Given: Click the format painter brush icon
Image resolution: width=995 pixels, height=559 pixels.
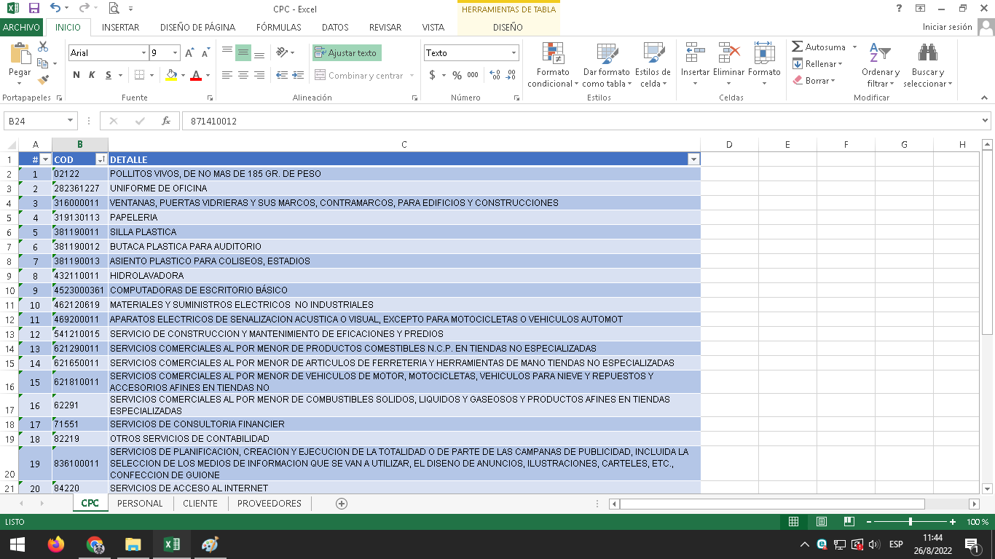Looking at the screenshot, I should coord(43,80).
